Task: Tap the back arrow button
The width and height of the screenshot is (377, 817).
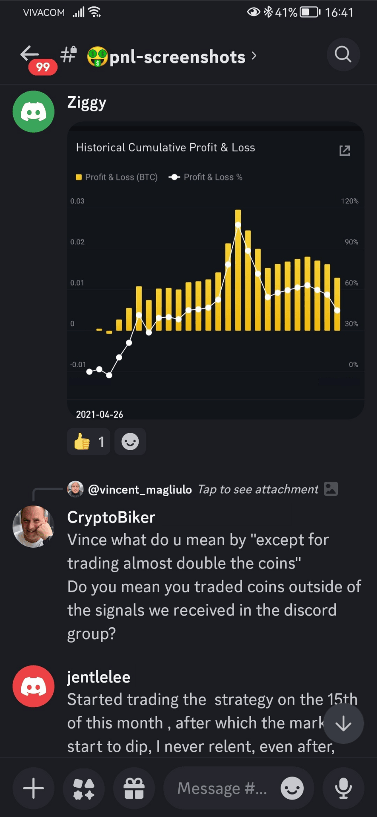Action: tap(30, 54)
